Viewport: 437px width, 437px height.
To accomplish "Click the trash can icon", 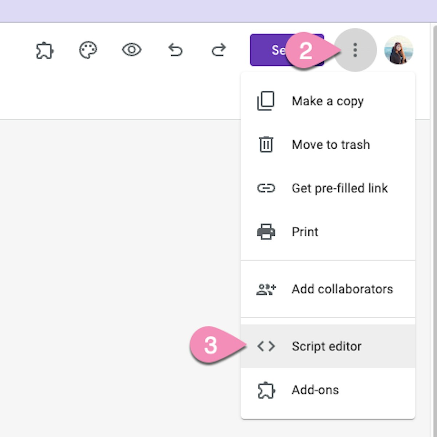I will tap(266, 145).
